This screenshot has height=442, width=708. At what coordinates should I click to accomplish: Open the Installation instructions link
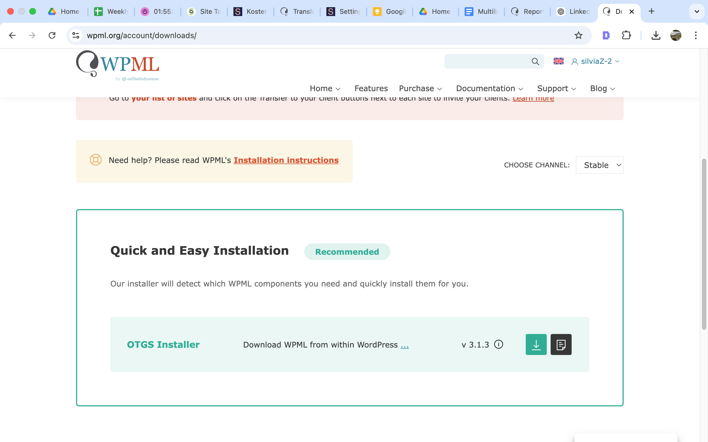286,160
